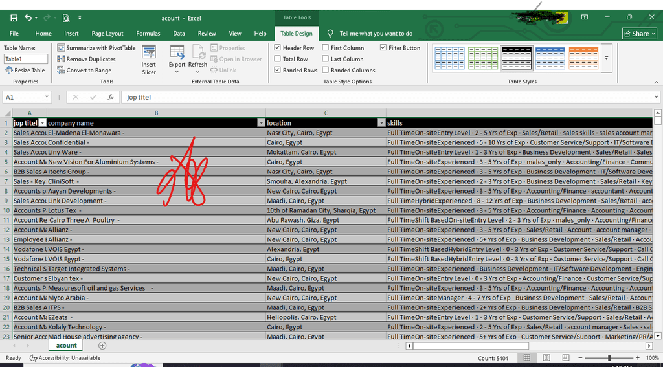Expand the Table Styles gallery
Image resolution: width=663 pixels, height=367 pixels.
606,58
